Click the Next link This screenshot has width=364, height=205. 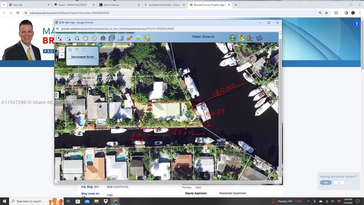point(198,187)
